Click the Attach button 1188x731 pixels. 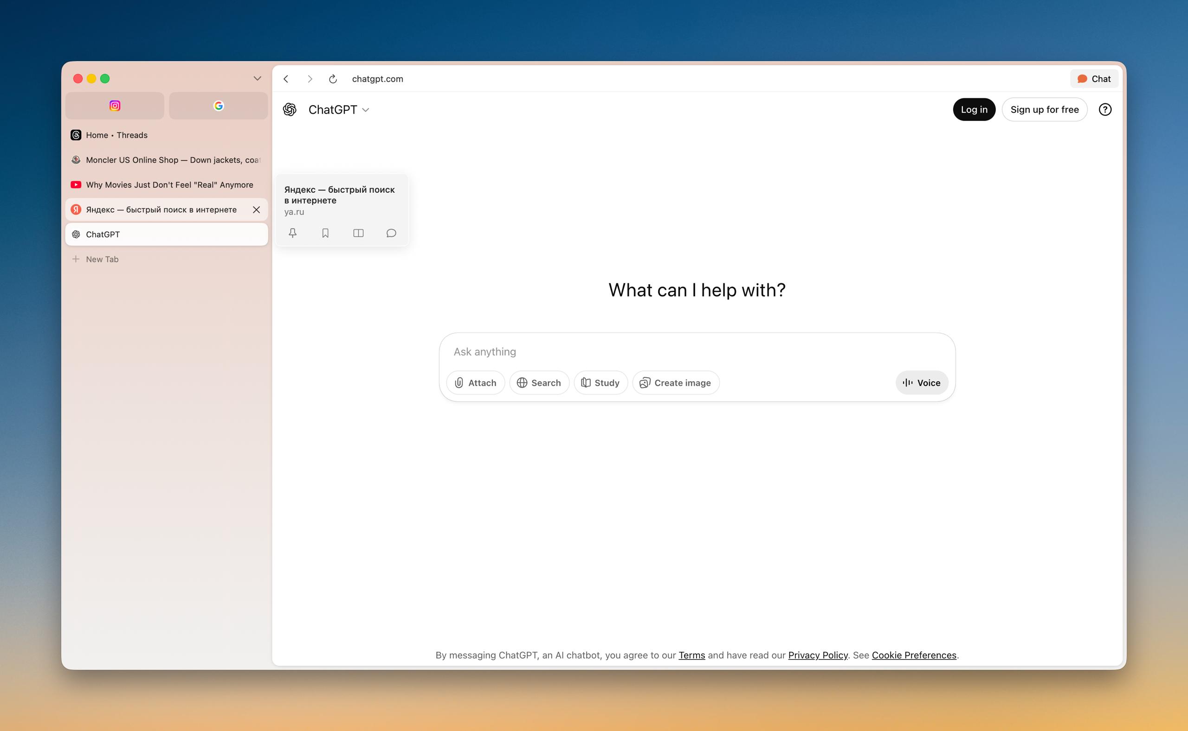pos(475,382)
